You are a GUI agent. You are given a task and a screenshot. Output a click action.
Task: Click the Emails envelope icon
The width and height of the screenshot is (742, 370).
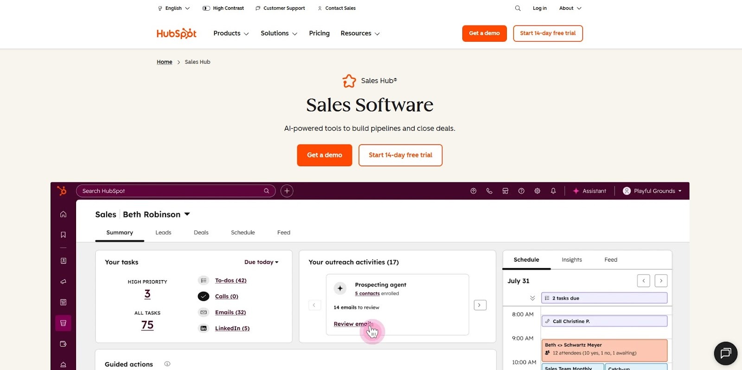pyautogui.click(x=203, y=313)
